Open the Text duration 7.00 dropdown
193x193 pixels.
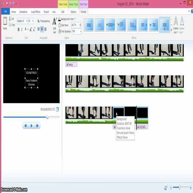(81, 31)
